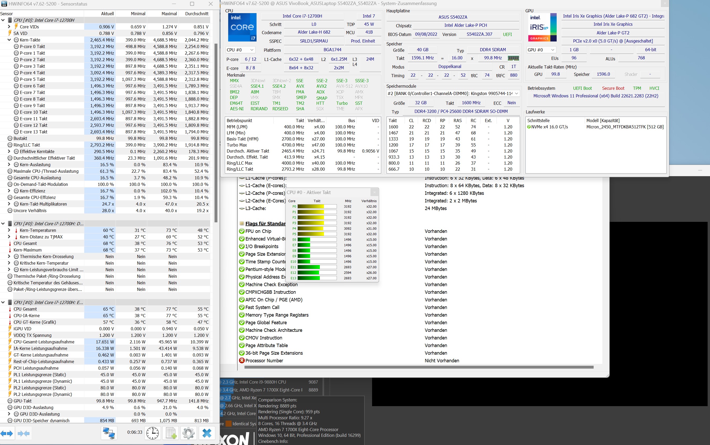
Task: Click the icon beside L3-Cache entry
Action: [x=242, y=208]
